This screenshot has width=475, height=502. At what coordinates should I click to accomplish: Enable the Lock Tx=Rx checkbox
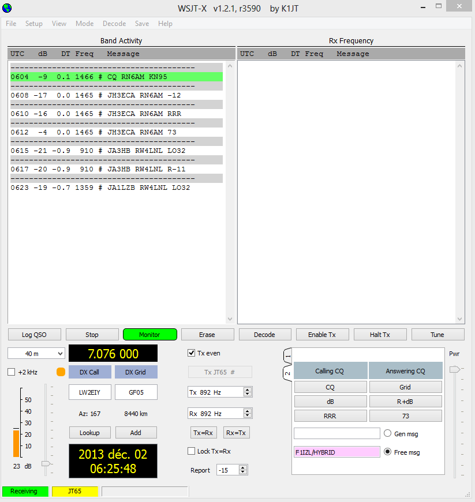191,451
